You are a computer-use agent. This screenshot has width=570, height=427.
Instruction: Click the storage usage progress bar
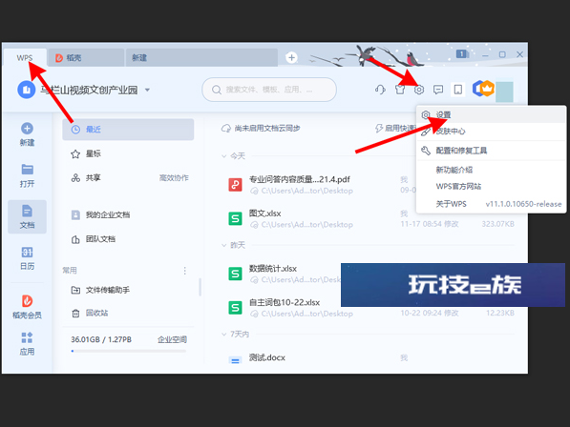click(129, 351)
